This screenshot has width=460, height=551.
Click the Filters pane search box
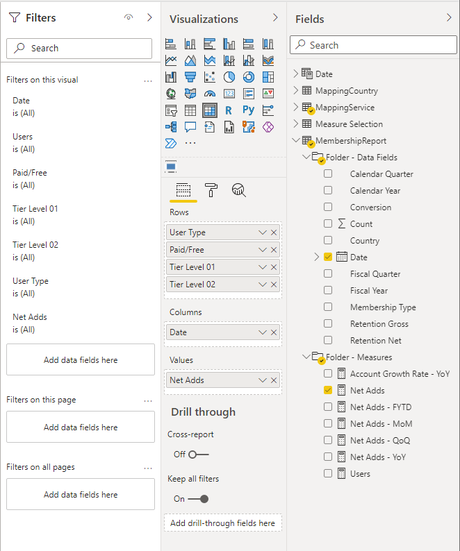79,49
